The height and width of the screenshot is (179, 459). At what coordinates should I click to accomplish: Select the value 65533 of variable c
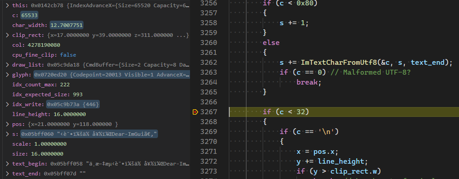click(29, 15)
